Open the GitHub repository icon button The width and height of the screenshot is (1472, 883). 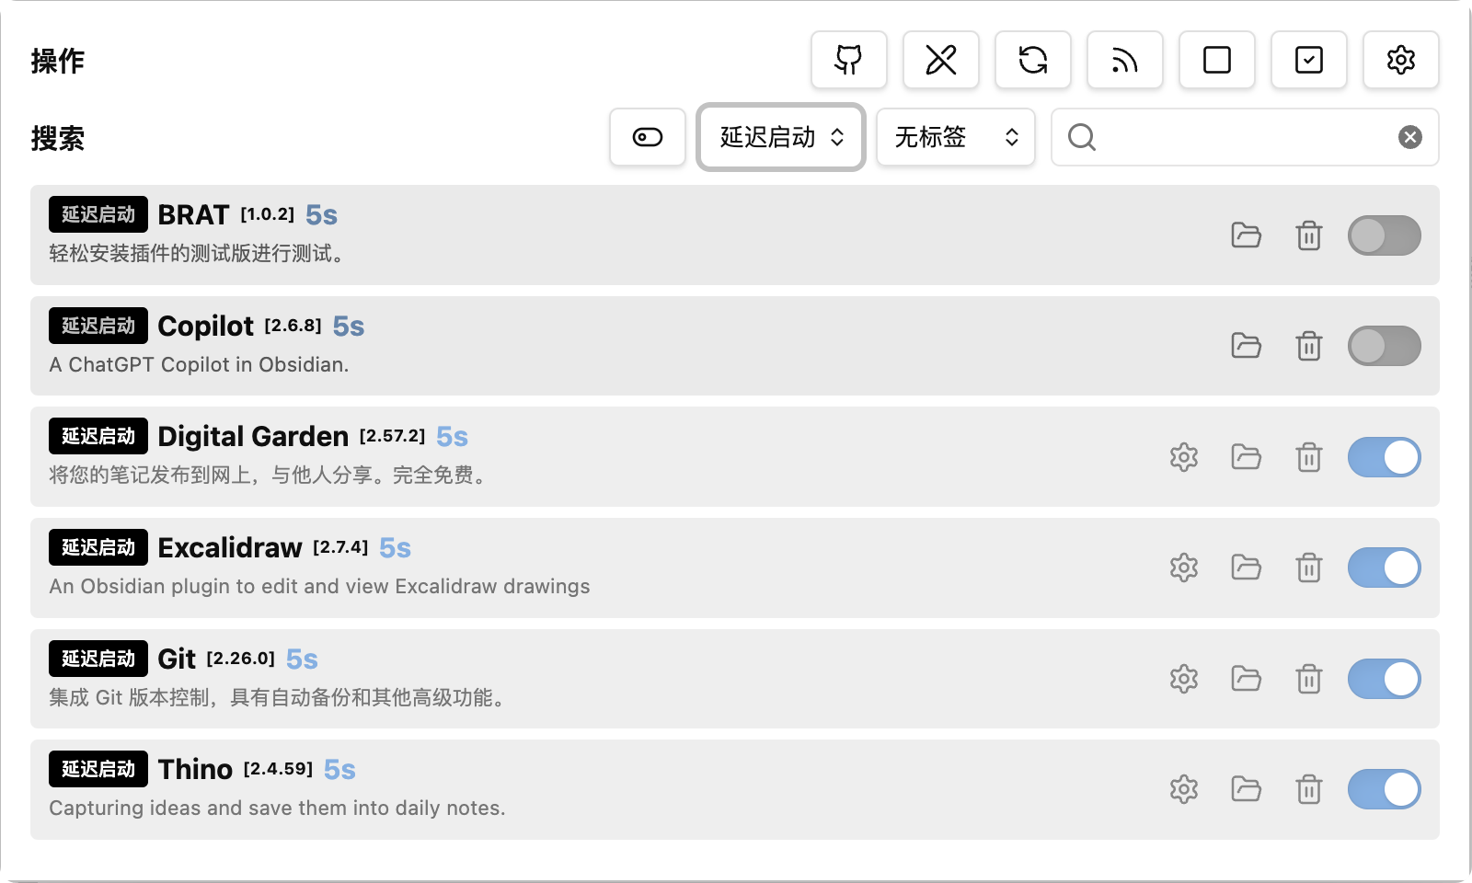click(x=848, y=60)
